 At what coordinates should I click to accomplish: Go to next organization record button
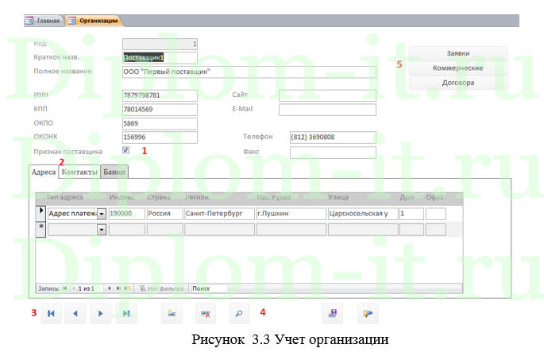[101, 314]
